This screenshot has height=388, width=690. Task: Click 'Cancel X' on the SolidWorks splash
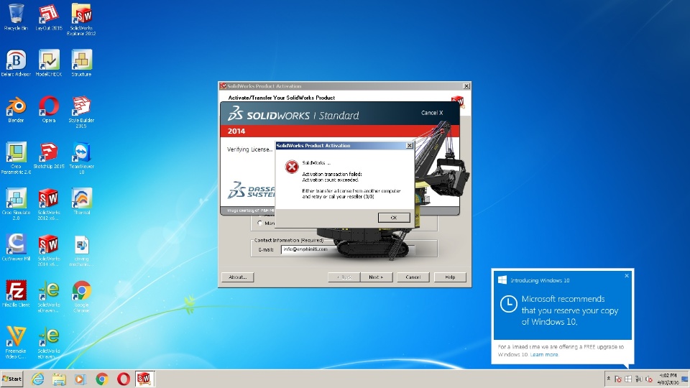(x=432, y=113)
